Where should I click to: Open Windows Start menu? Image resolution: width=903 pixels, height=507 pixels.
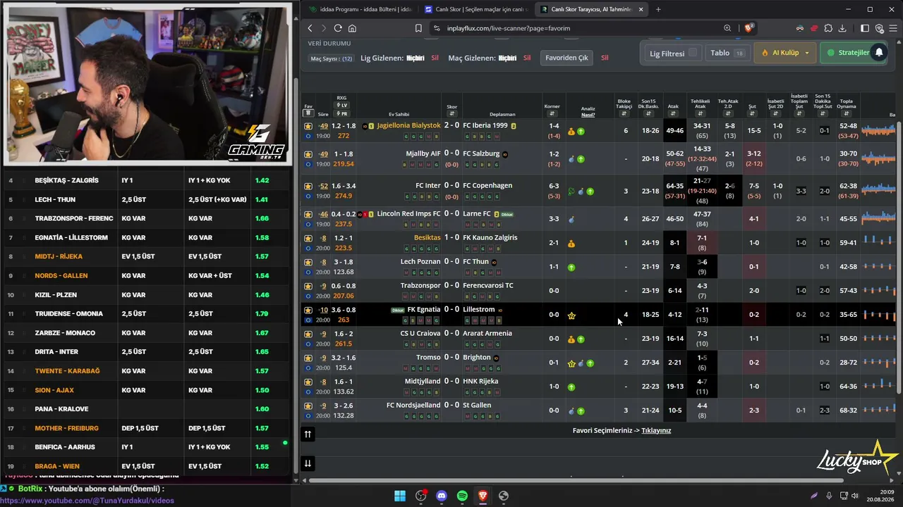400,496
